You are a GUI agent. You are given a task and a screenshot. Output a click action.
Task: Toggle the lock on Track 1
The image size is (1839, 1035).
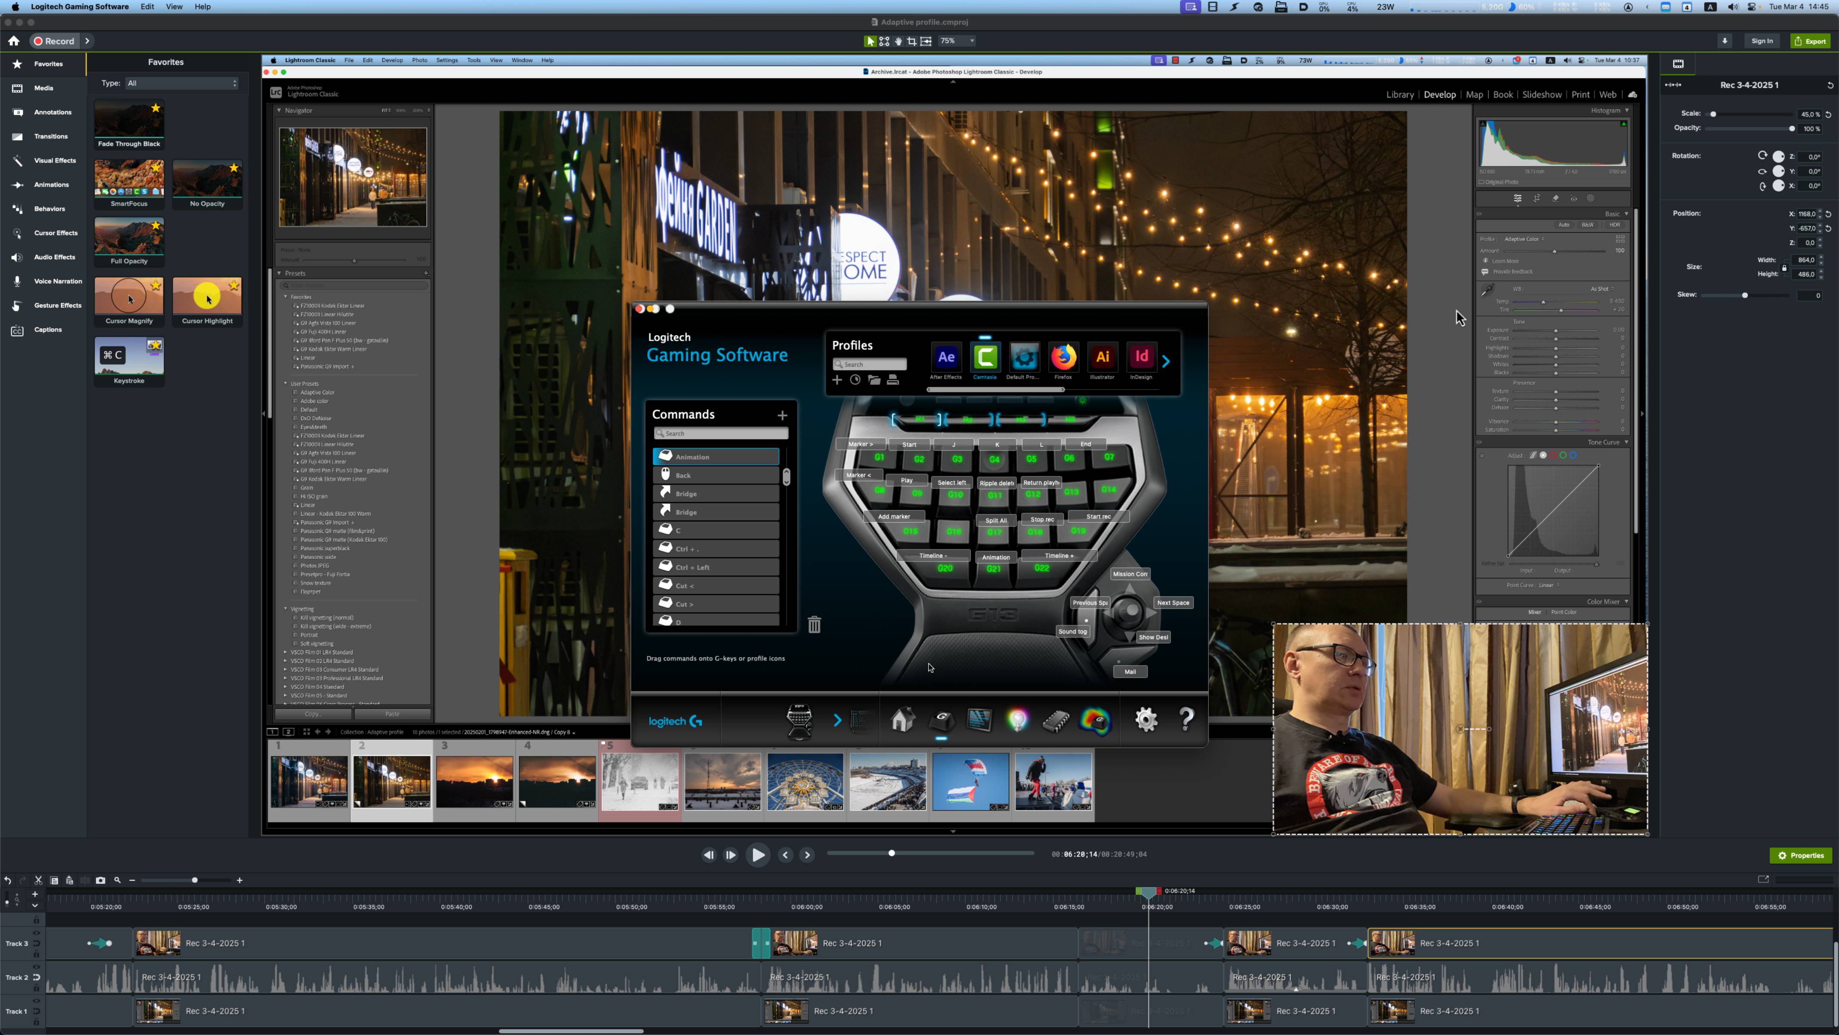(36, 1022)
